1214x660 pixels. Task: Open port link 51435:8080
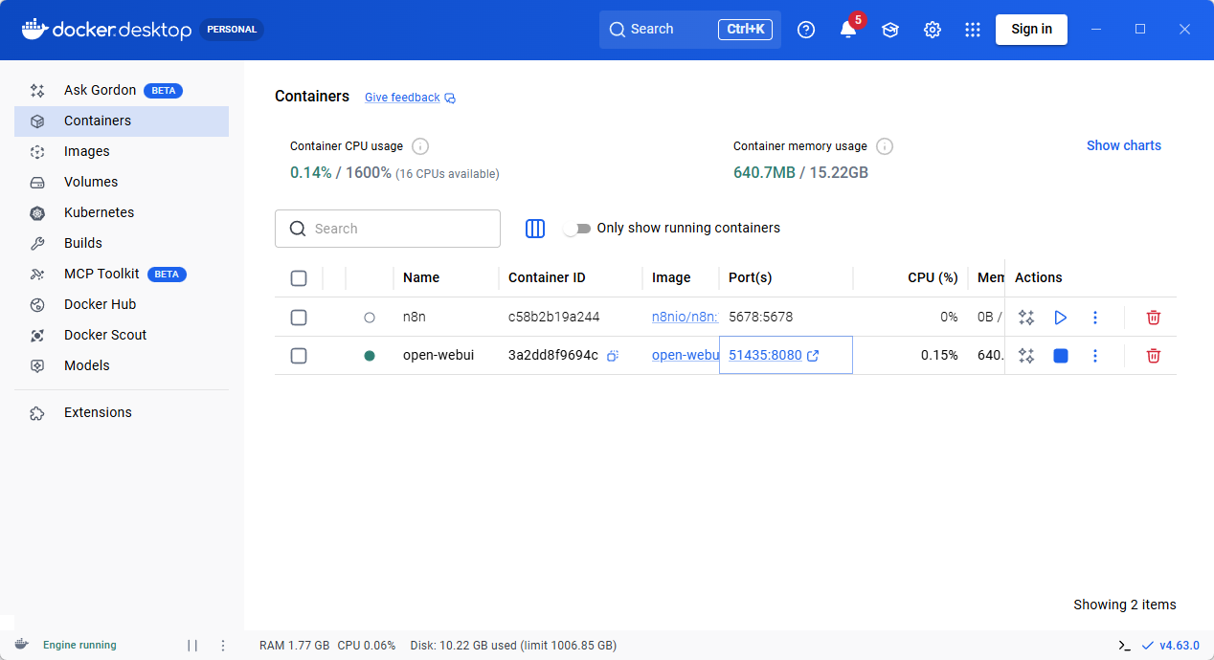(x=765, y=356)
